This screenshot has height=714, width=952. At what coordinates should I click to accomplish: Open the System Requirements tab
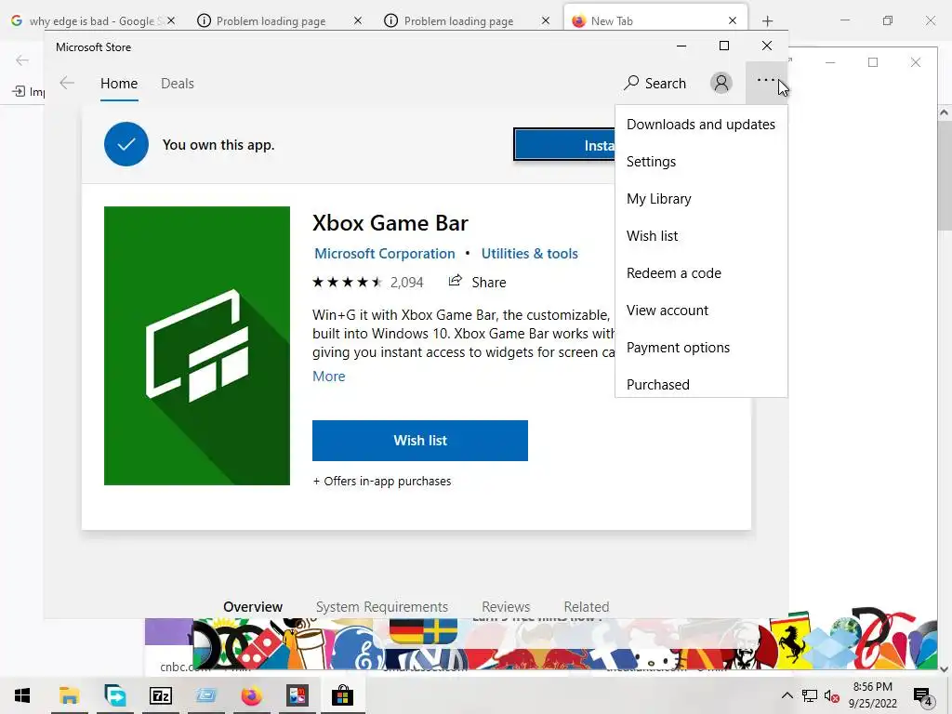382,606
